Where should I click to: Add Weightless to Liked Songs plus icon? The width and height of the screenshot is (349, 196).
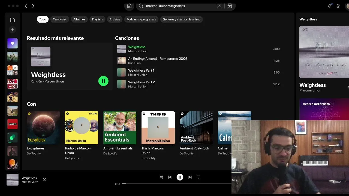point(44,180)
